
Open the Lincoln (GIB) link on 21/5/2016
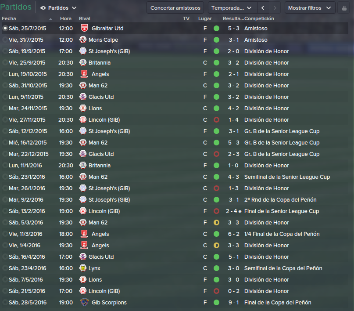(104, 291)
